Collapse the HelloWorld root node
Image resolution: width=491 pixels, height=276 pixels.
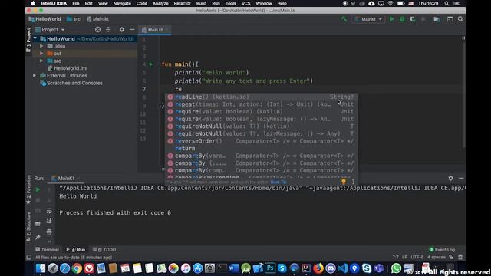click(35, 39)
